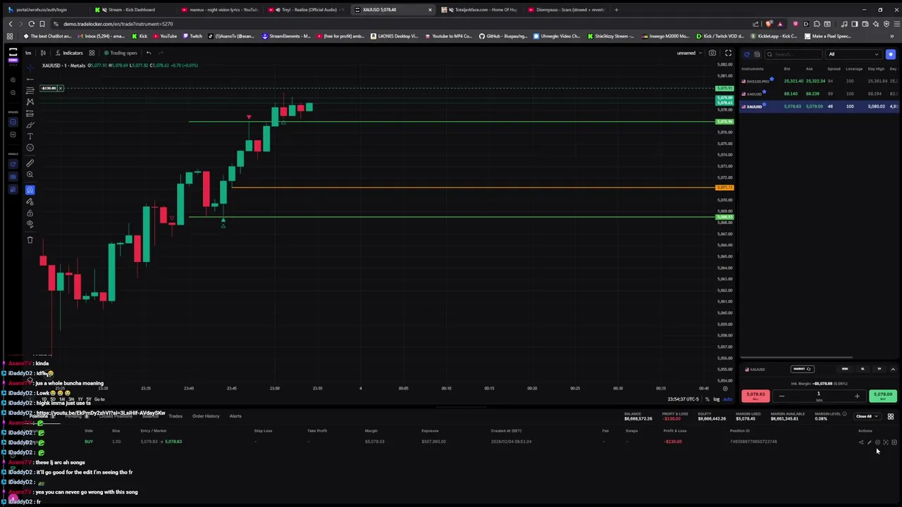Select XAGUSD instrument row

[820, 94]
